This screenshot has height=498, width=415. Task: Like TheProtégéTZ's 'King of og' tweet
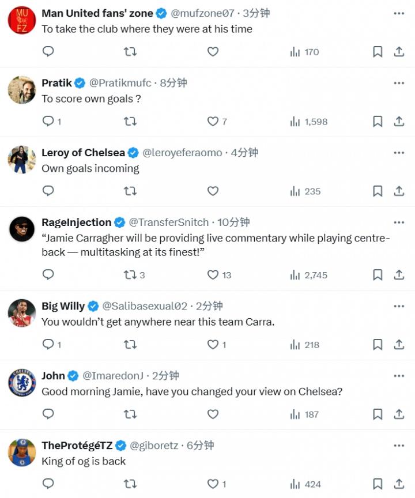point(217,484)
